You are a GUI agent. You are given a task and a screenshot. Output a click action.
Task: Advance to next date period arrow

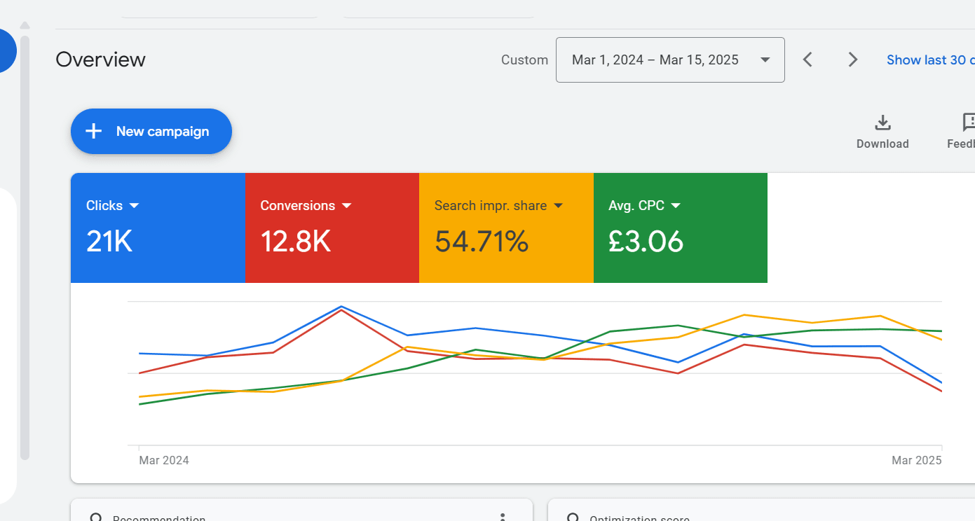(852, 60)
